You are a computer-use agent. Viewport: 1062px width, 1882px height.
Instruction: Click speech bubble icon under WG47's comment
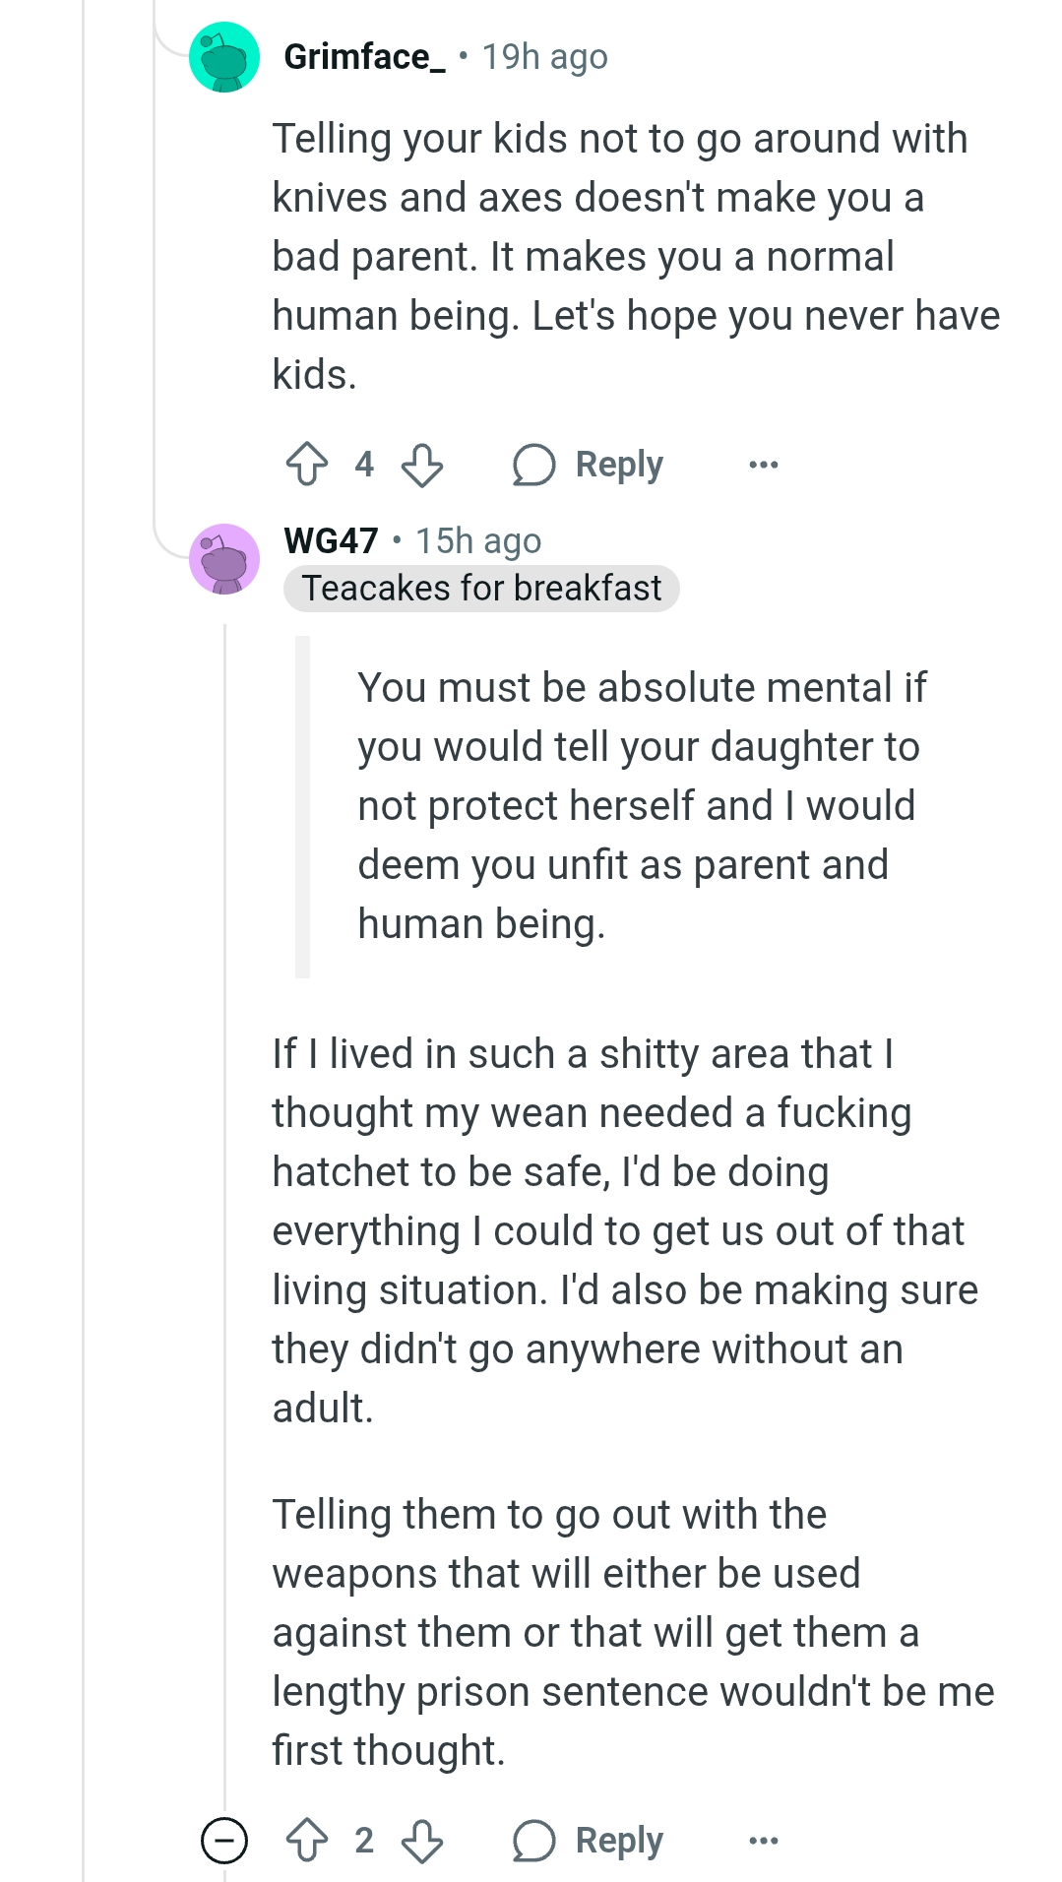533,1841
